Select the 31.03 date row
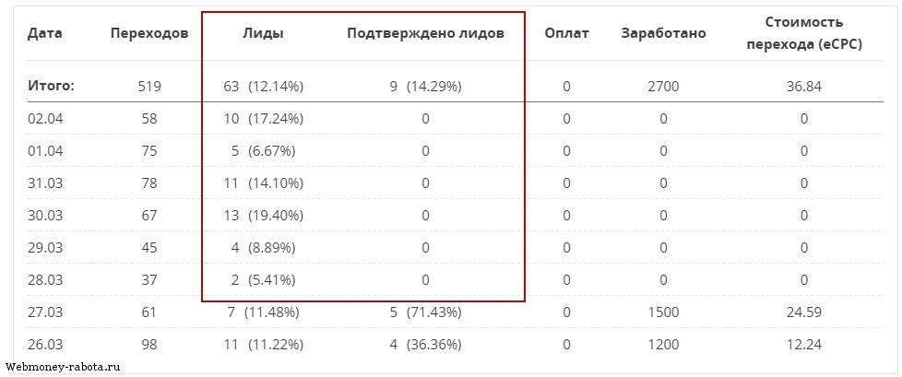The image size is (902, 377). point(455,183)
